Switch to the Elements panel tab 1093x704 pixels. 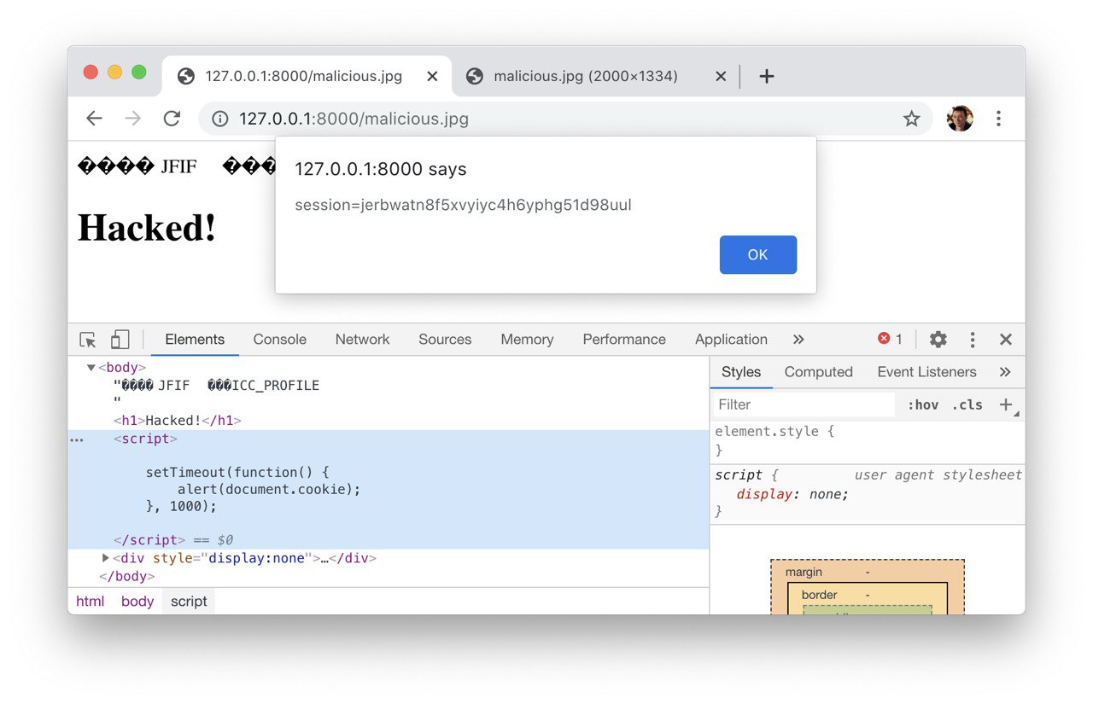click(x=195, y=340)
